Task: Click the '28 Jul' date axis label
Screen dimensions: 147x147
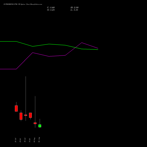Action: click(x=16, y=140)
